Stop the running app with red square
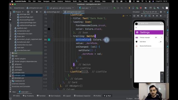Screen dimensions: 178x100 (x=141, y=8)
